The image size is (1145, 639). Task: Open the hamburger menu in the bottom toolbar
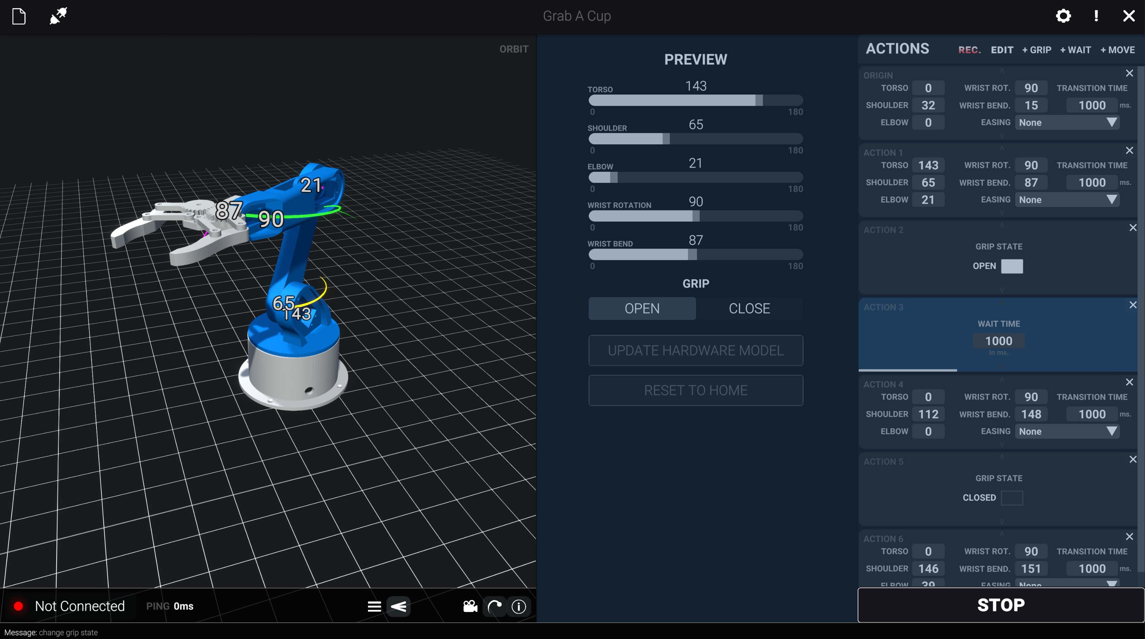pyautogui.click(x=374, y=606)
